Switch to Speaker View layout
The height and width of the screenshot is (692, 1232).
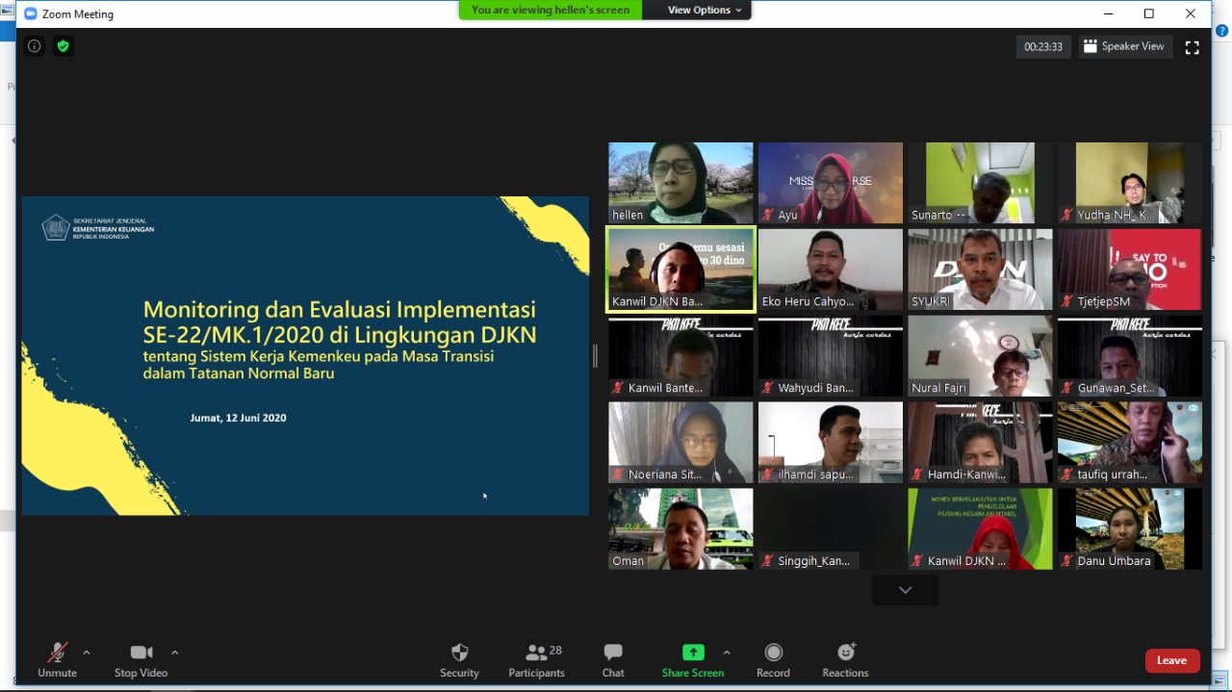pos(1123,46)
